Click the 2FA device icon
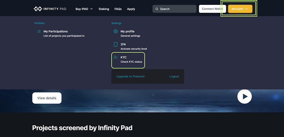Screen dimensions: 284x137 point(116,44)
